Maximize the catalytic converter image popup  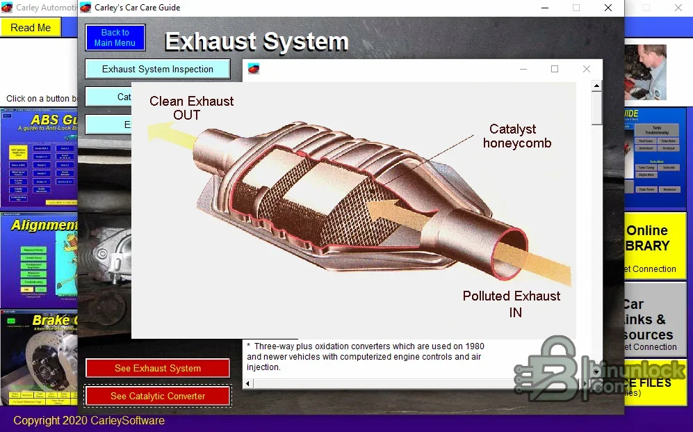555,69
